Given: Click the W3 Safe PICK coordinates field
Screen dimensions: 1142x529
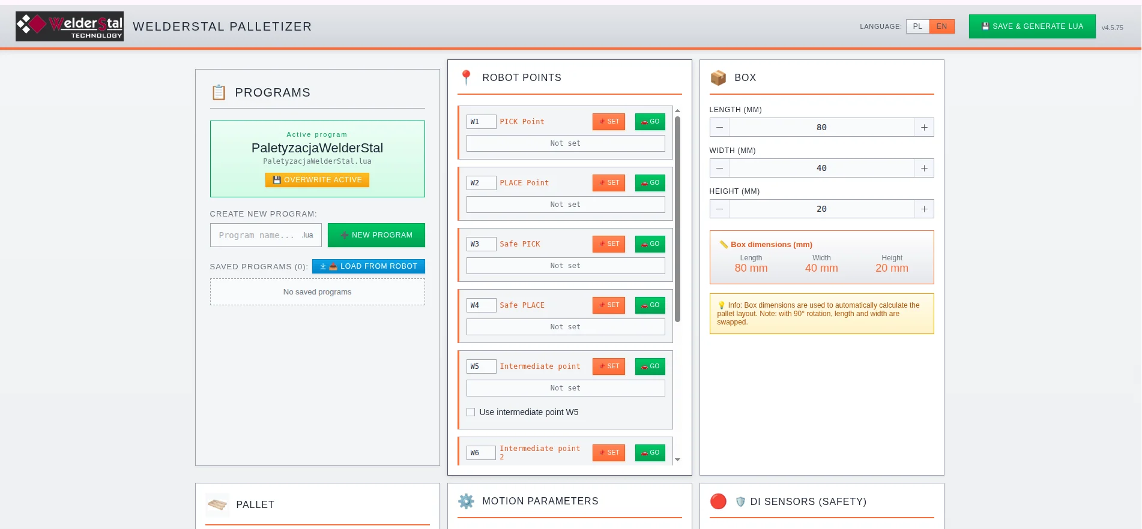Looking at the screenshot, I should tap(566, 266).
